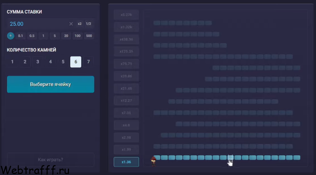Click the stone-miner character
The width and height of the screenshot is (316, 175).
pyautogui.click(x=154, y=161)
